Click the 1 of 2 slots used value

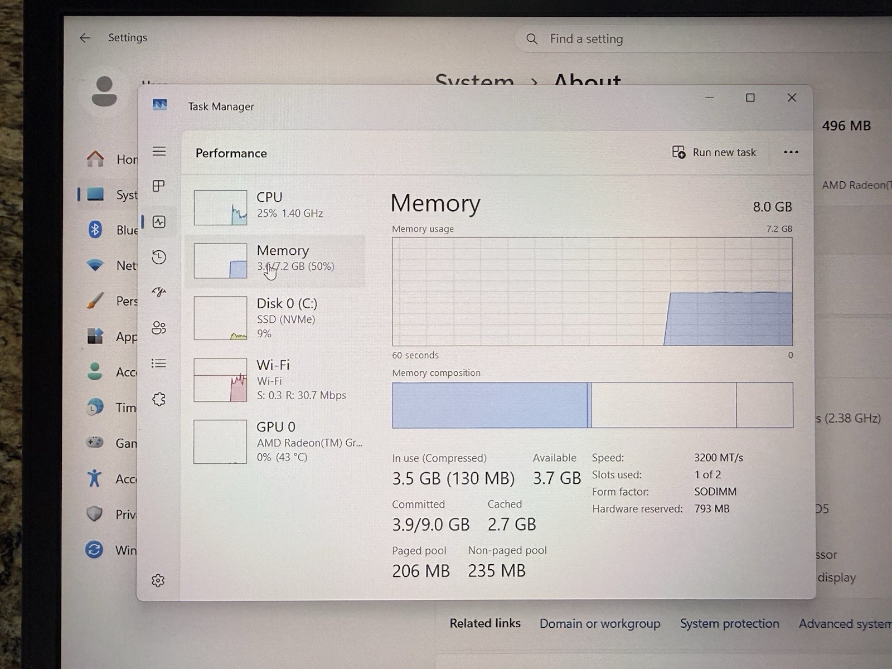707,474
